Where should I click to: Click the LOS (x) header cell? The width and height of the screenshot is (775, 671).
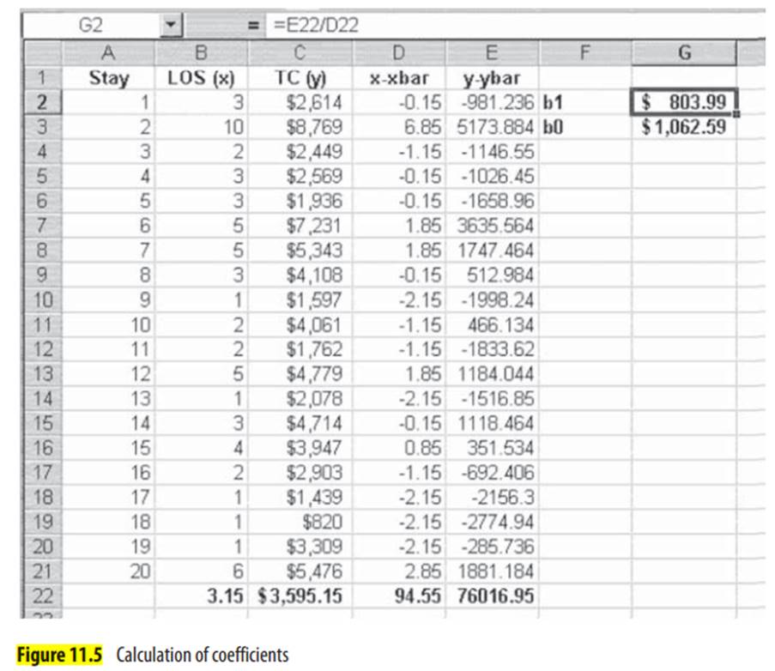coord(201,78)
